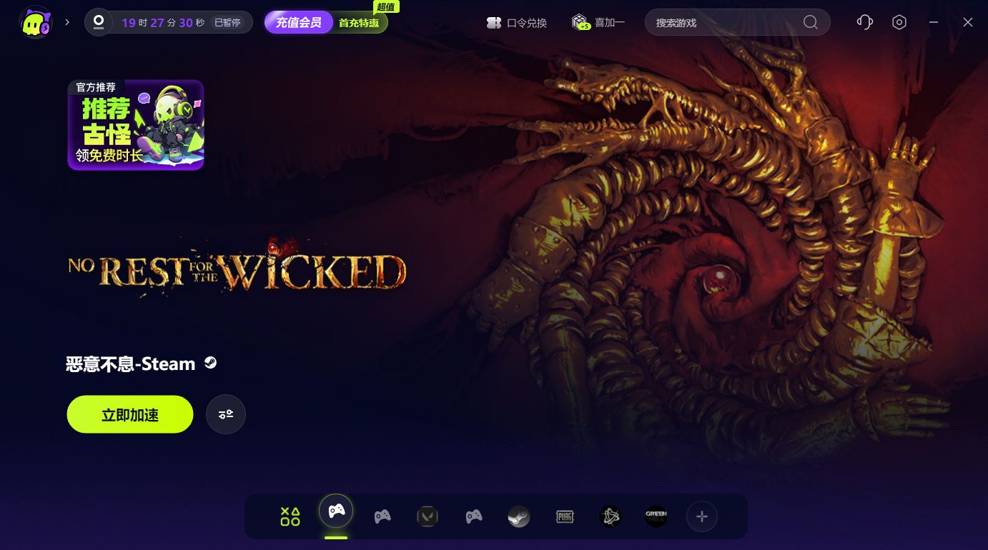The image size is (988, 550).
Task: Click the 充值会员 recharge button
Action: pyautogui.click(x=299, y=22)
